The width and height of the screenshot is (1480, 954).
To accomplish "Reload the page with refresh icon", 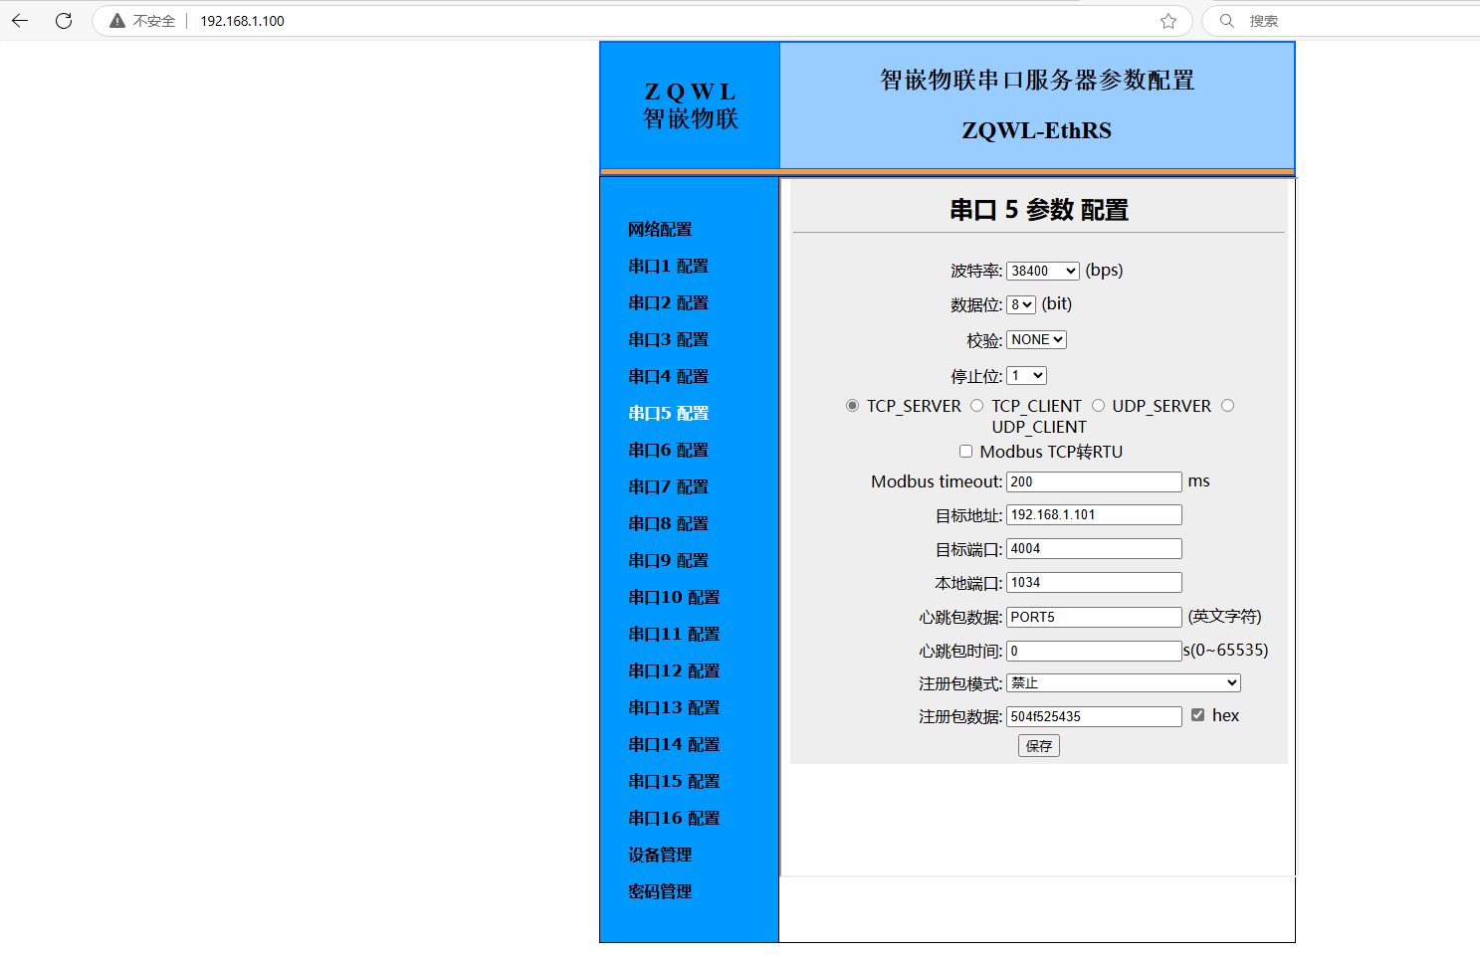I will (64, 21).
